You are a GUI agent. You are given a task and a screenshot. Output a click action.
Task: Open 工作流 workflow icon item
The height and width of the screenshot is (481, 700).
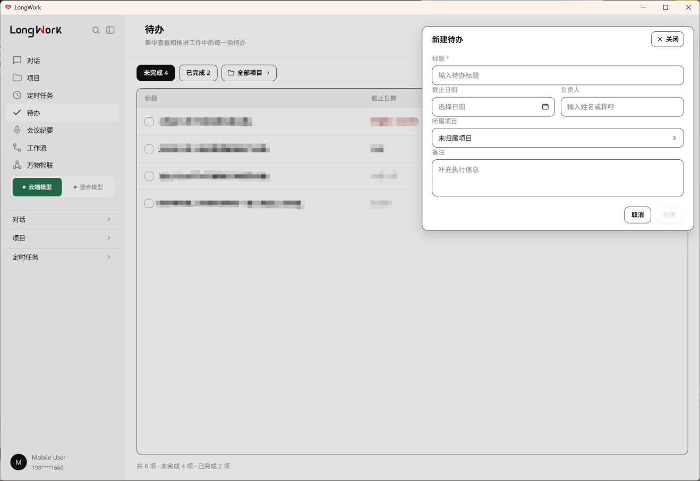[x=17, y=148]
